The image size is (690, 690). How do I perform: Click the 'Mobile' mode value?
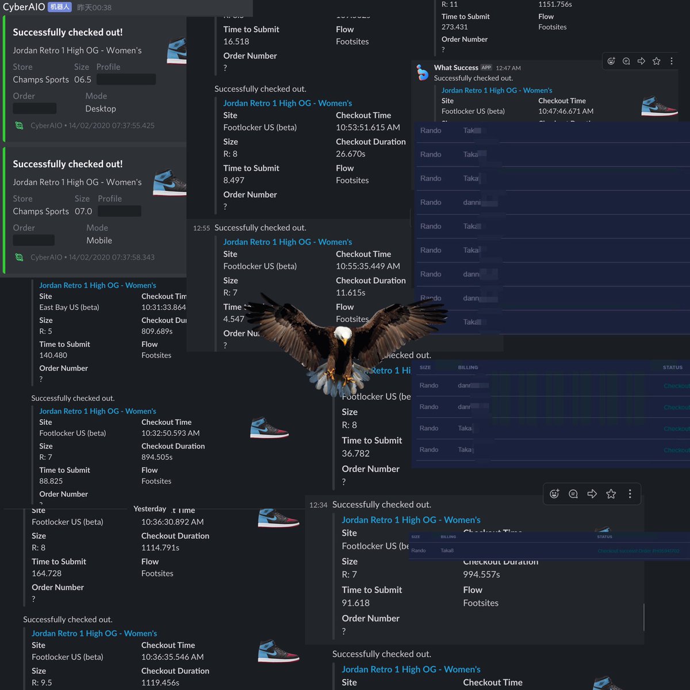point(99,240)
